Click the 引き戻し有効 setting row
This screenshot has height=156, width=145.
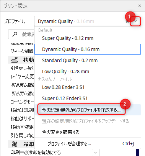pyautogui.click(x=22, y=68)
